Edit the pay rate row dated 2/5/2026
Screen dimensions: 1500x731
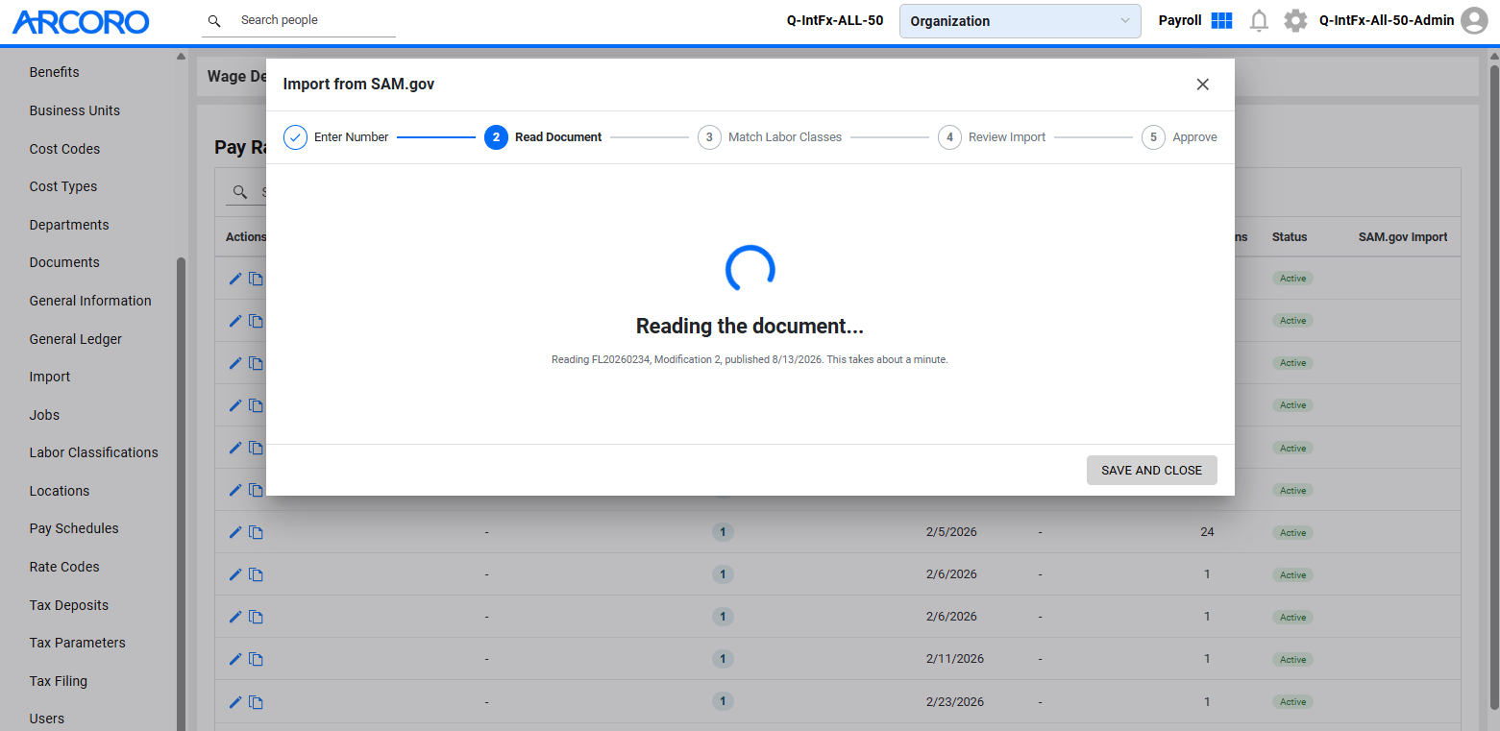pos(234,532)
